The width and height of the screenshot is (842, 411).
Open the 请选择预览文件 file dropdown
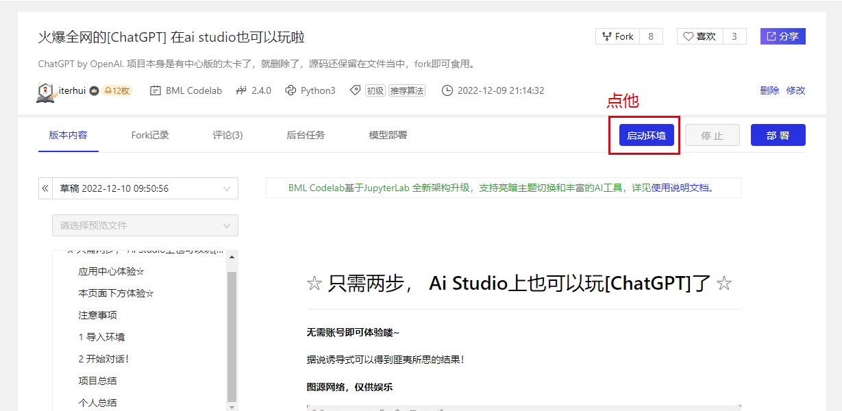click(145, 225)
